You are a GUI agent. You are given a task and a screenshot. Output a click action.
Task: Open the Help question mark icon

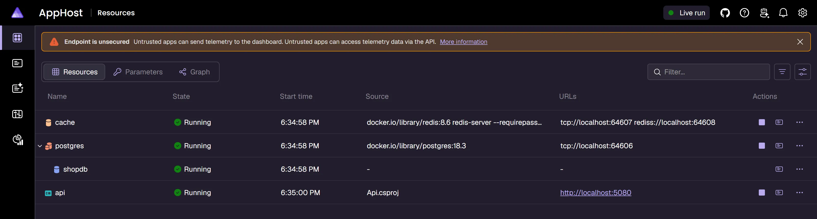[x=744, y=13]
